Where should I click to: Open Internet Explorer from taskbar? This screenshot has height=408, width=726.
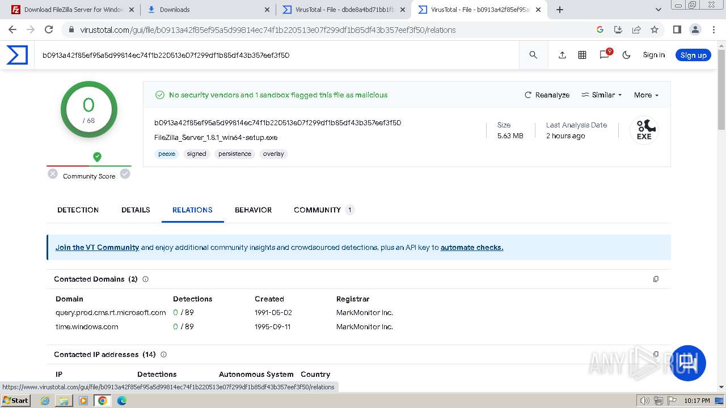45,401
